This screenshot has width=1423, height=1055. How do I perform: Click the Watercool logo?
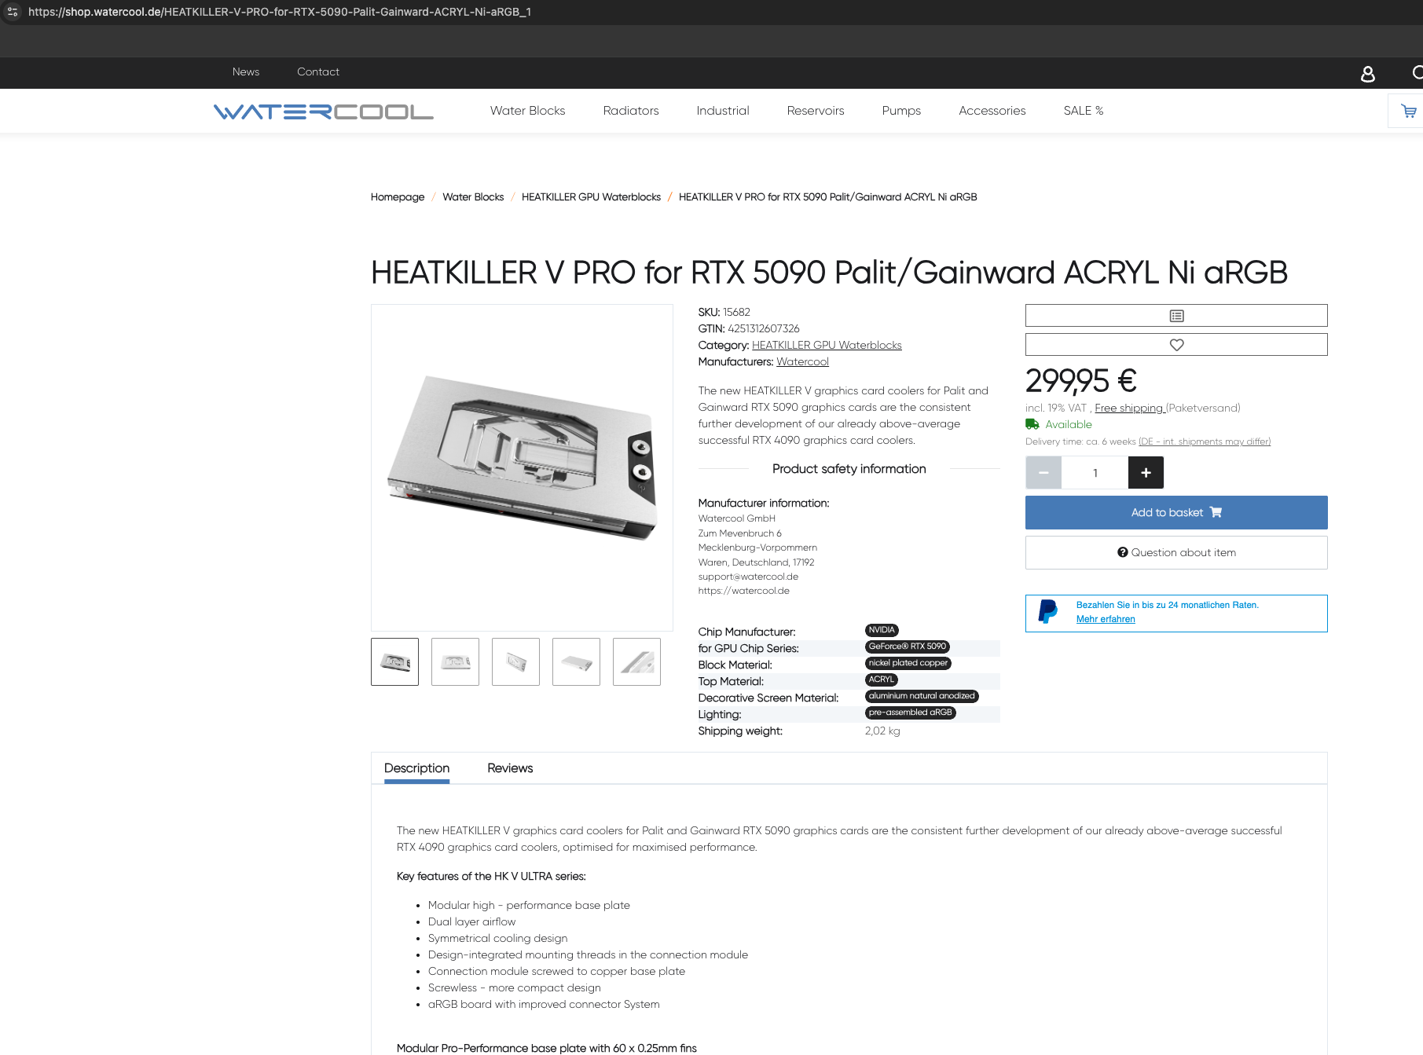tap(323, 112)
